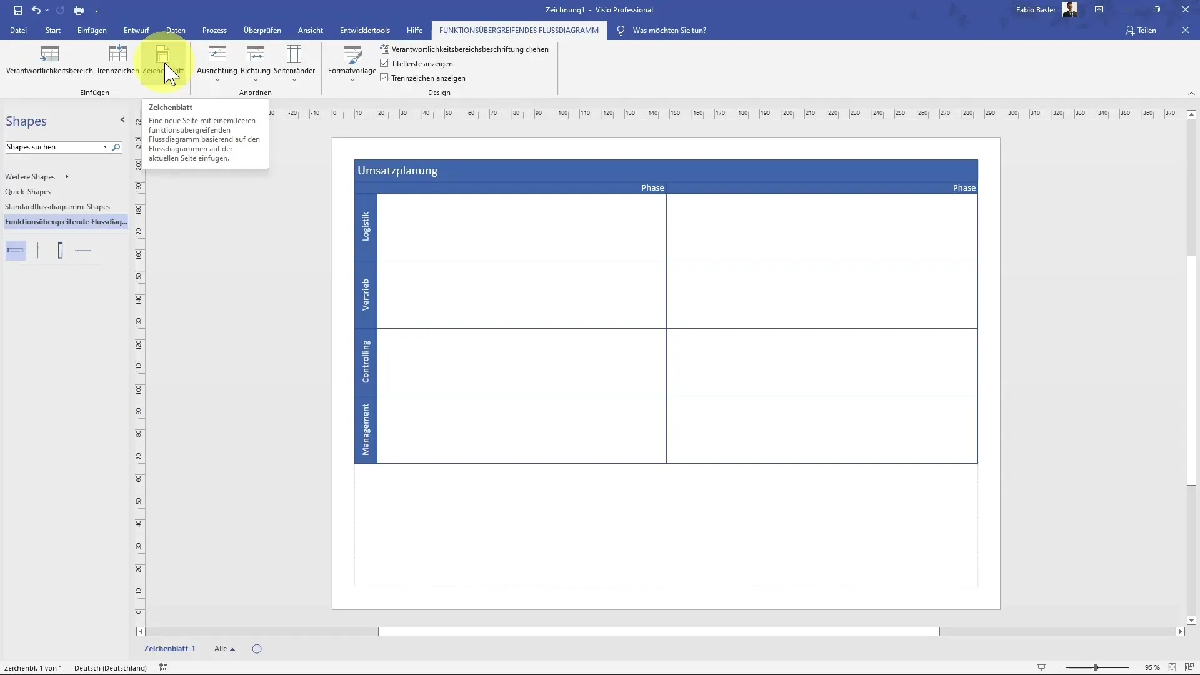Click the zoom in plus button

(1134, 667)
